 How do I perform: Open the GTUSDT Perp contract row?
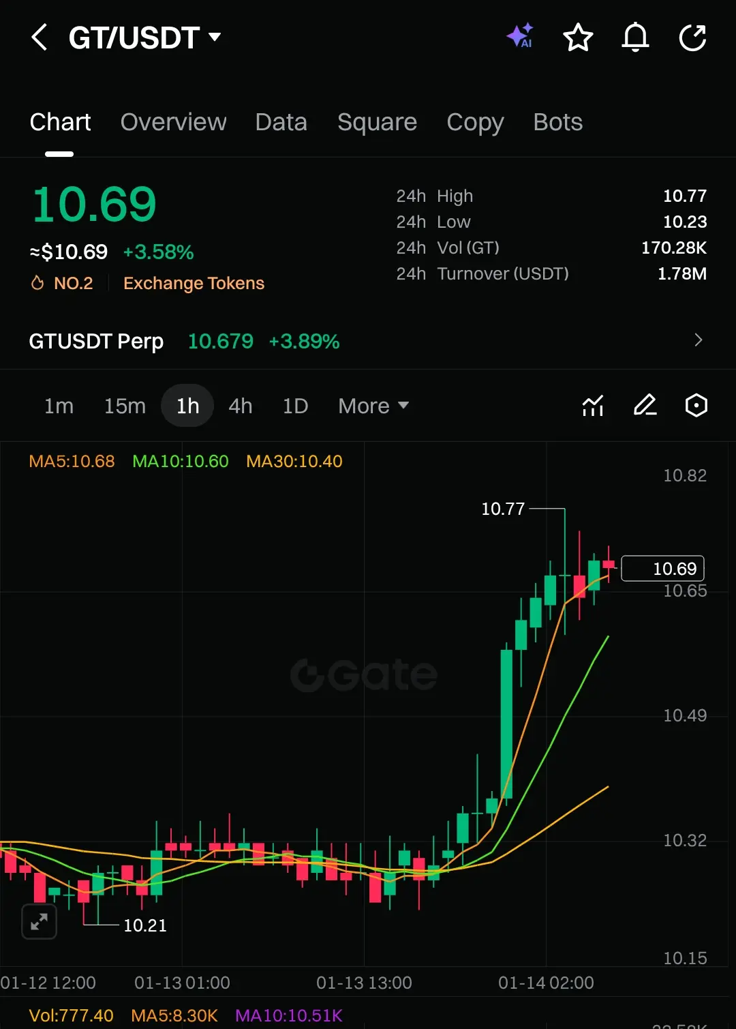coord(368,341)
